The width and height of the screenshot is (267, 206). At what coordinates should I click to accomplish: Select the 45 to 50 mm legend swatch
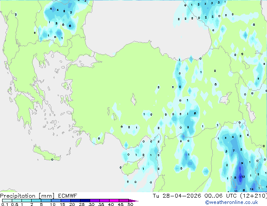pyautogui.click(x=124, y=201)
